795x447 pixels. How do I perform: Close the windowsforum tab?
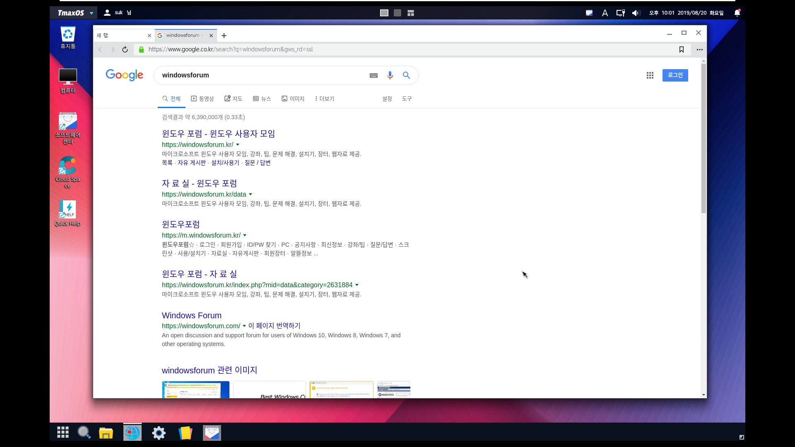211,36
